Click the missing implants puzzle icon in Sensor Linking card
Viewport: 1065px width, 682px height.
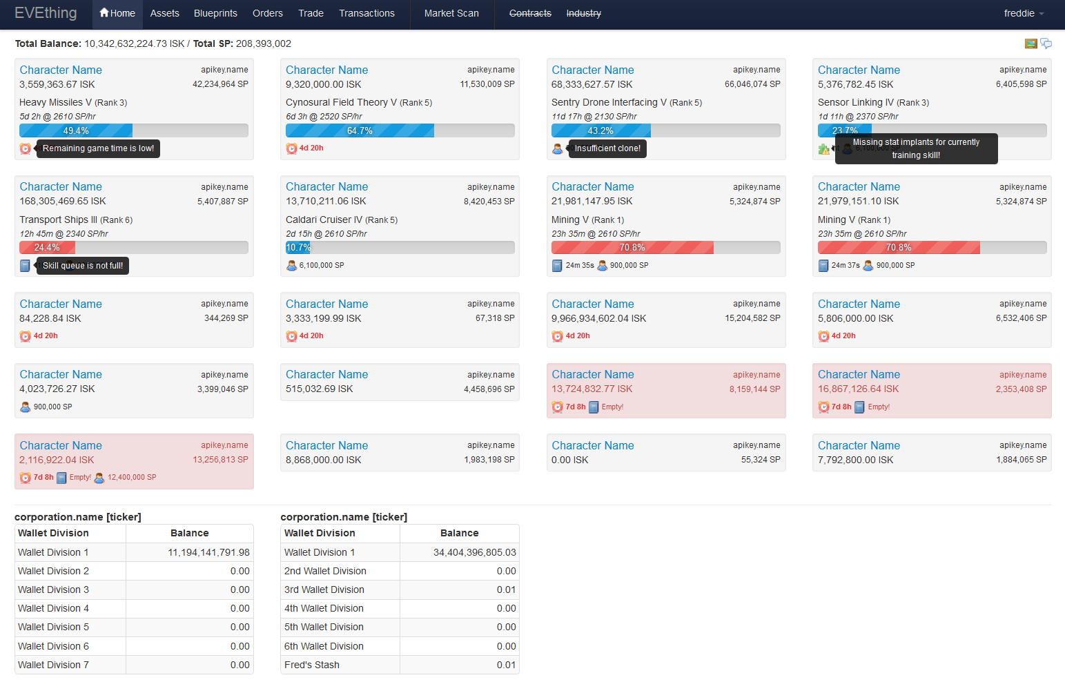[x=823, y=149]
